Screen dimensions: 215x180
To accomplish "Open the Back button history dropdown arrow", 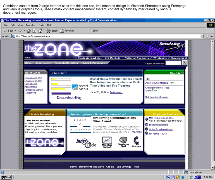I will [16, 31].
